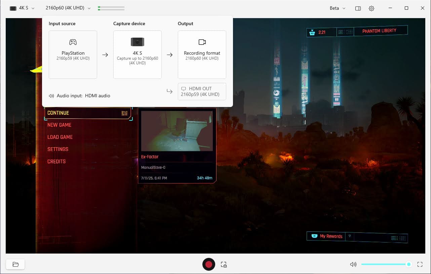Click the monitor icon beside HDMI OUT
431x274 pixels.
coord(184,89)
